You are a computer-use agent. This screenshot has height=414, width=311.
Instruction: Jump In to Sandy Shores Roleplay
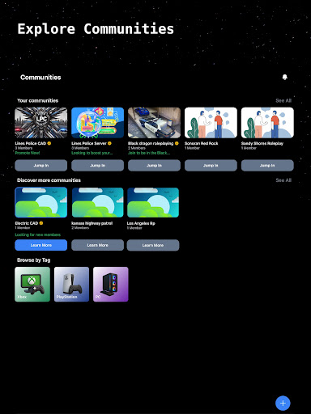267,166
